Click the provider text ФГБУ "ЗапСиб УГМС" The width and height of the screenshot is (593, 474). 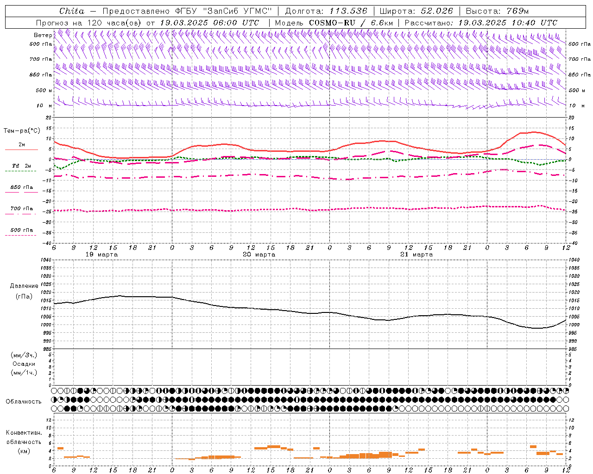pyautogui.click(x=224, y=11)
